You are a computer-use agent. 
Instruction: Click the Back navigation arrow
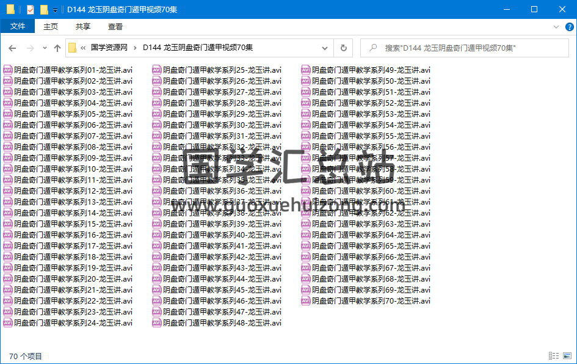(x=12, y=48)
